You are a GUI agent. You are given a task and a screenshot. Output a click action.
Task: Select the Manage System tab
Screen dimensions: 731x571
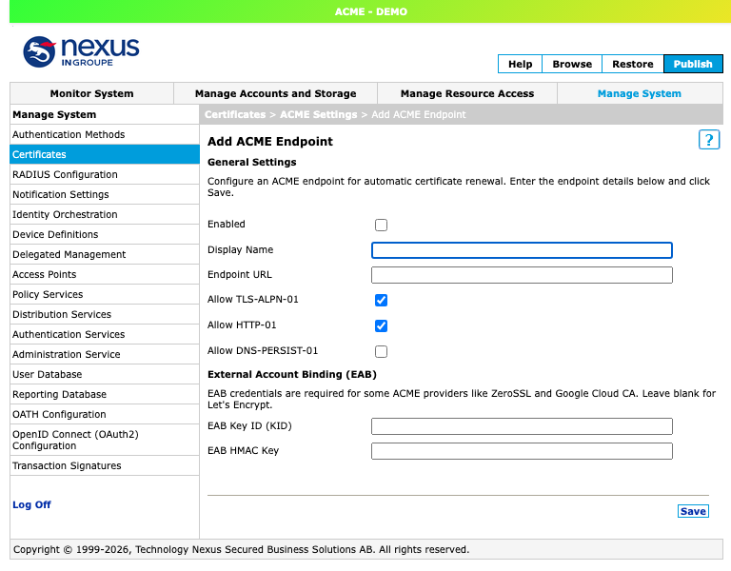coord(640,93)
